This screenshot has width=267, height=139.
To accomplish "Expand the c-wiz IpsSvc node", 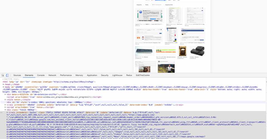I will click(7, 112).
